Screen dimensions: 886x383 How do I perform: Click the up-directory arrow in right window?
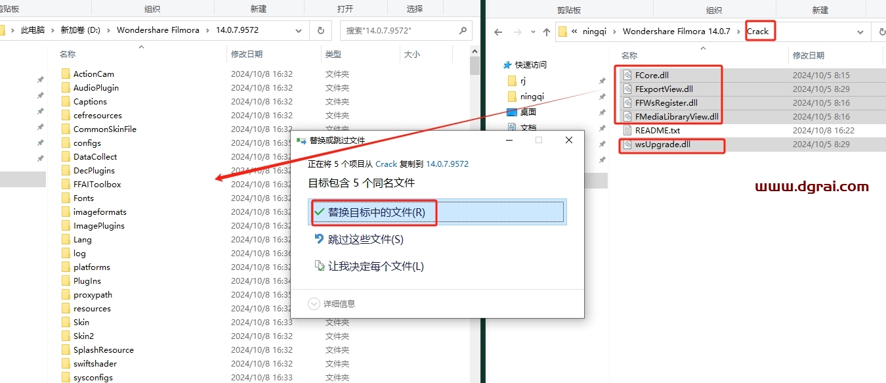[x=546, y=32]
